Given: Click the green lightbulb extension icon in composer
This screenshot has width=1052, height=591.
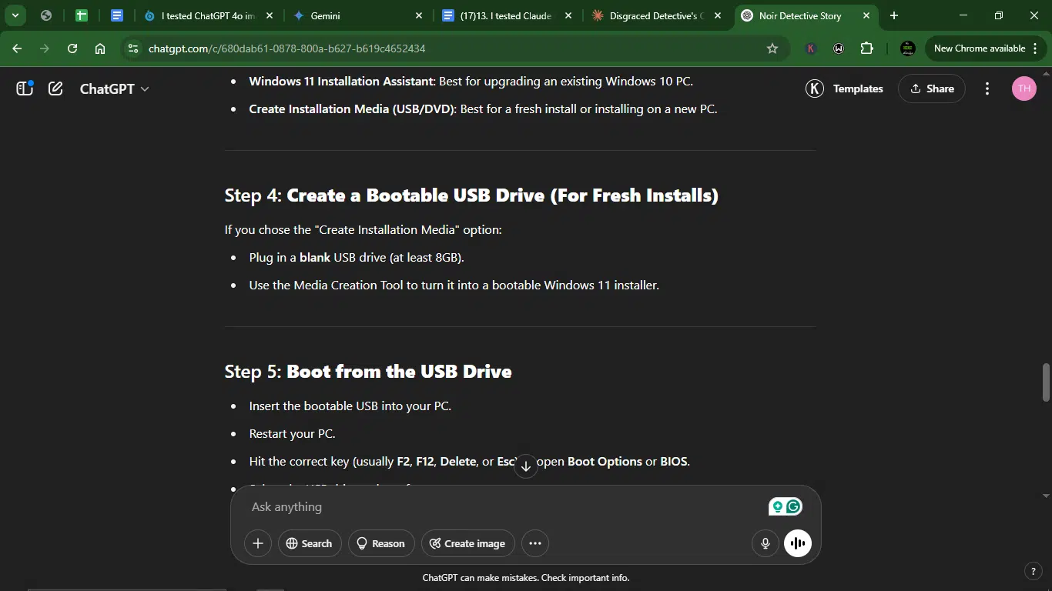Looking at the screenshot, I should tap(777, 506).
